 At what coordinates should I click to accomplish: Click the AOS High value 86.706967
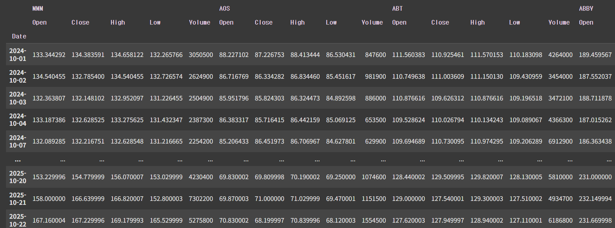point(305,141)
